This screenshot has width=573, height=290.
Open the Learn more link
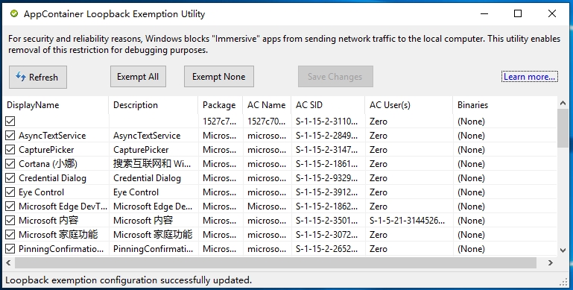530,77
